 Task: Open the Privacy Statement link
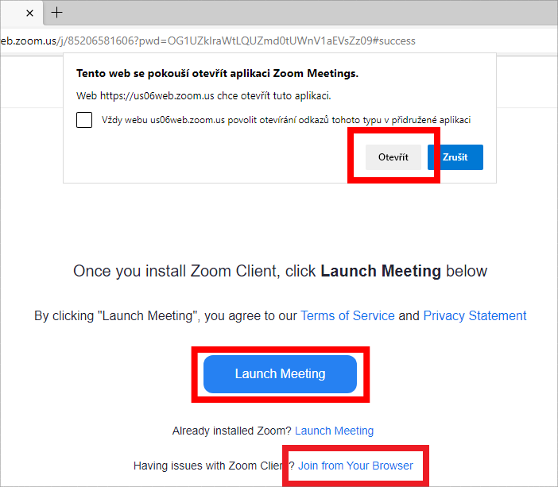pyautogui.click(x=475, y=315)
